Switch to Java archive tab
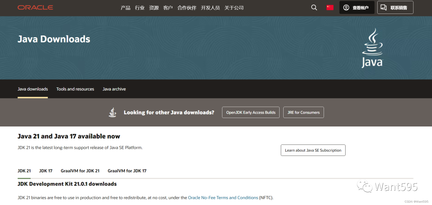The width and height of the screenshot is (432, 205). [114, 89]
